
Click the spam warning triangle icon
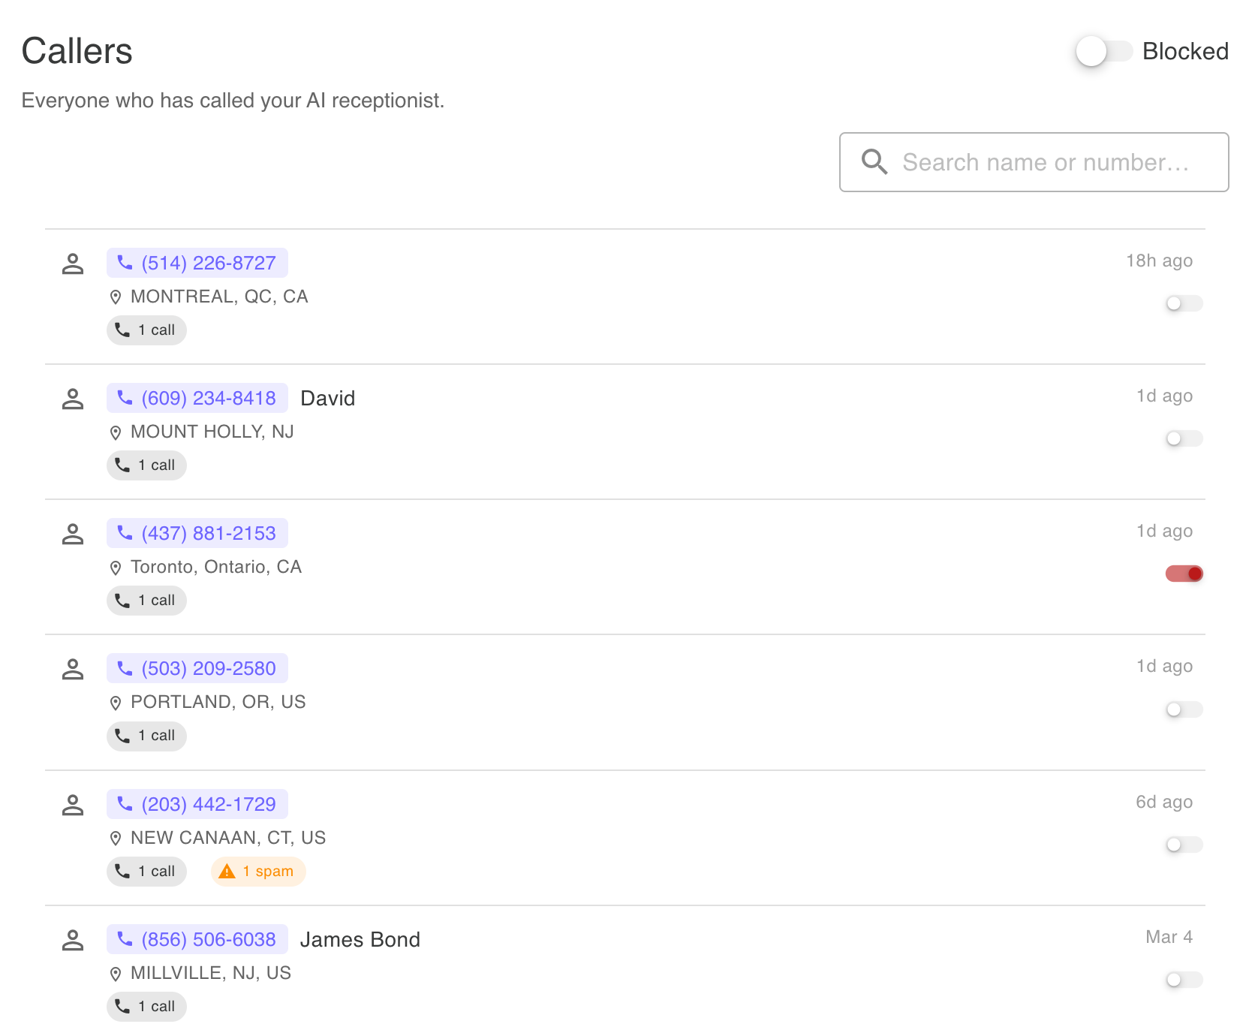(227, 871)
